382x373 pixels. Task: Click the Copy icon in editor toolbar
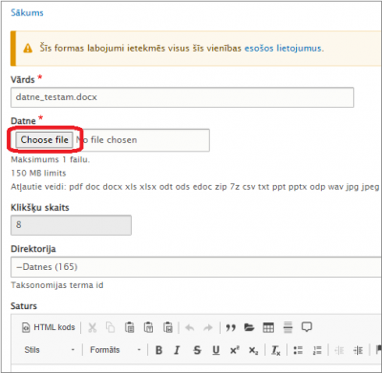110,327
